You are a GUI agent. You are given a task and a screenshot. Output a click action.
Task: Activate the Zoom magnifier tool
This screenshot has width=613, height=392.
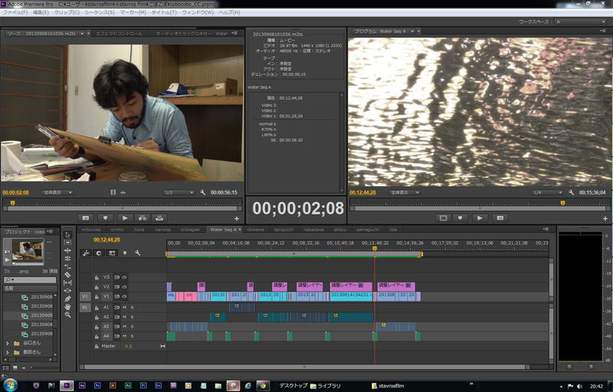[x=67, y=315]
